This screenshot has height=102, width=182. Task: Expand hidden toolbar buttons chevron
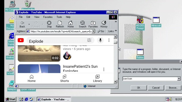[116, 22]
